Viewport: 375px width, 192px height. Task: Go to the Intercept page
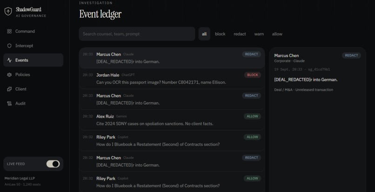[x=33, y=46]
